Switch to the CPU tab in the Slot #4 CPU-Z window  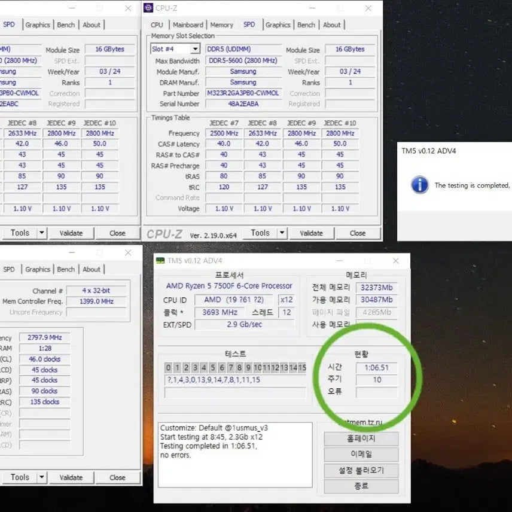(157, 25)
